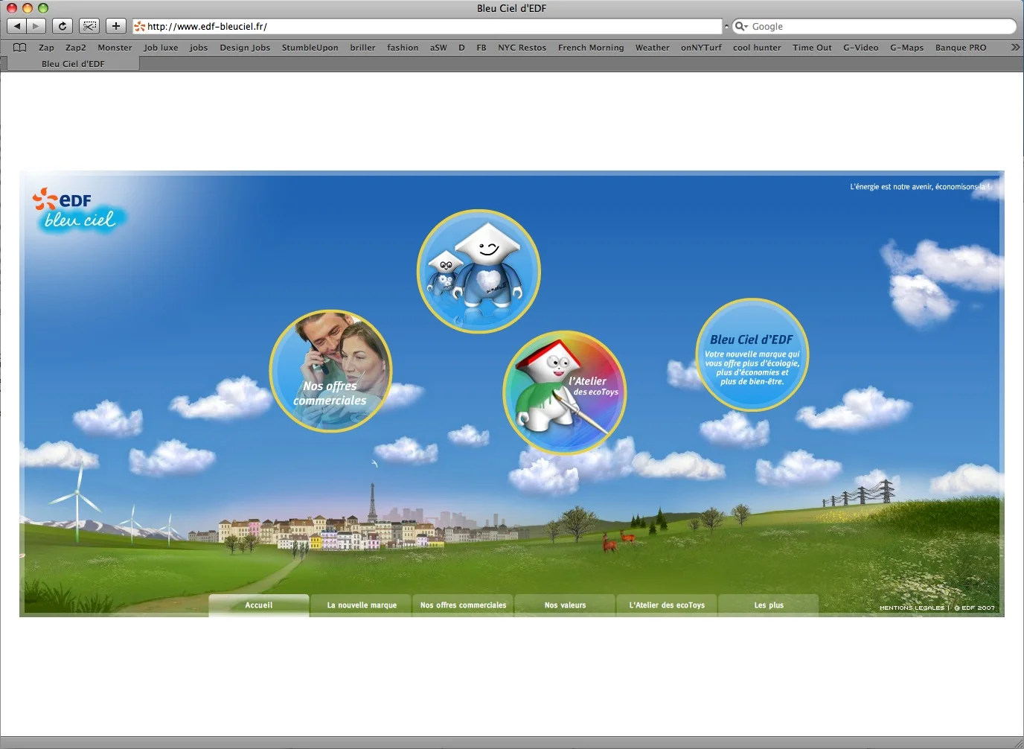The width and height of the screenshot is (1024, 749).
Task: Open the bookmarks library book icon
Action: point(20,48)
